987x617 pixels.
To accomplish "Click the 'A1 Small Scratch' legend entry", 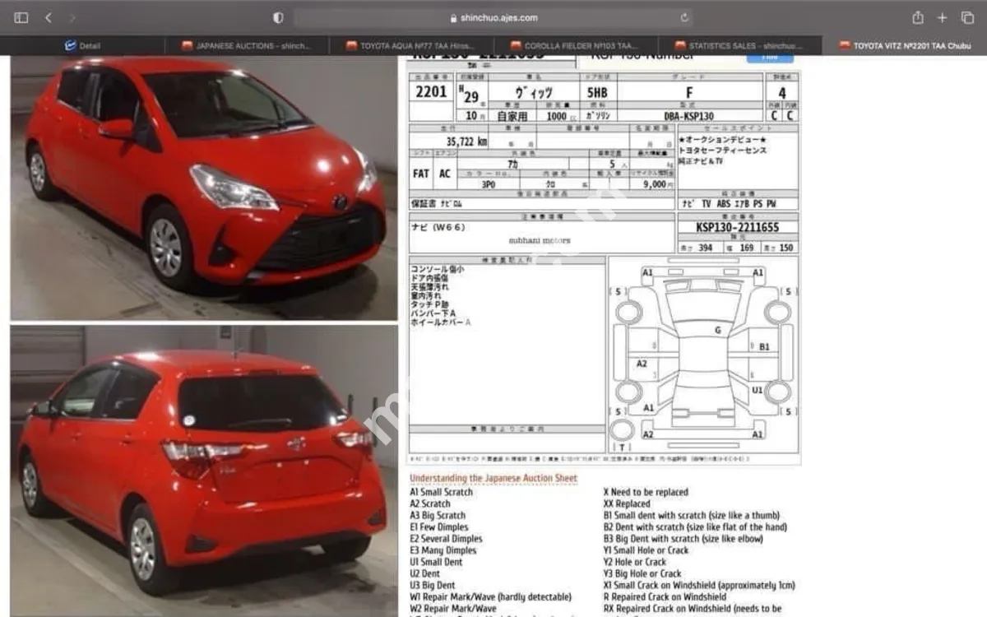I will (441, 492).
